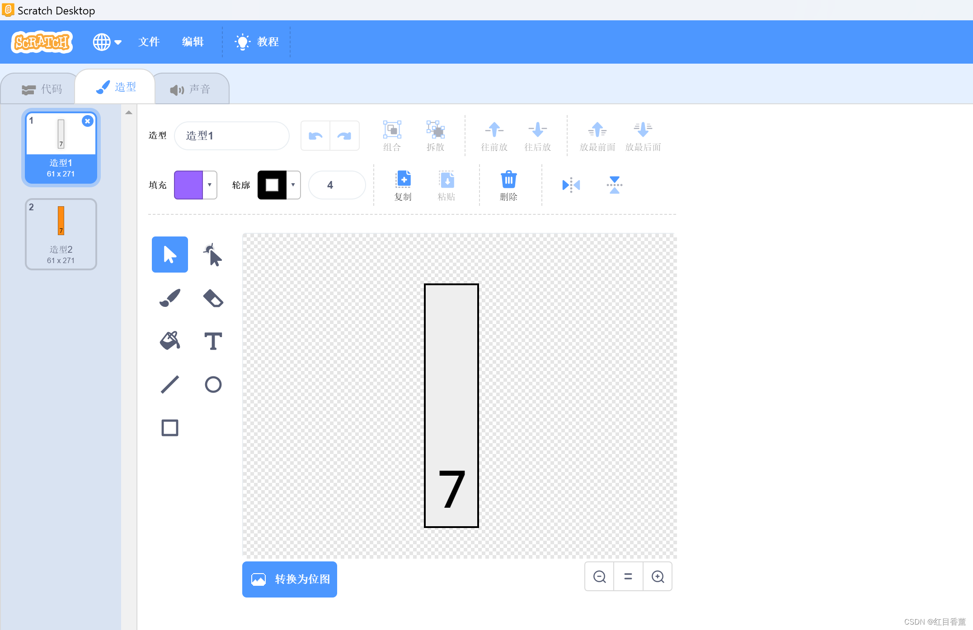
Task: Select the Text tool
Action: (213, 341)
